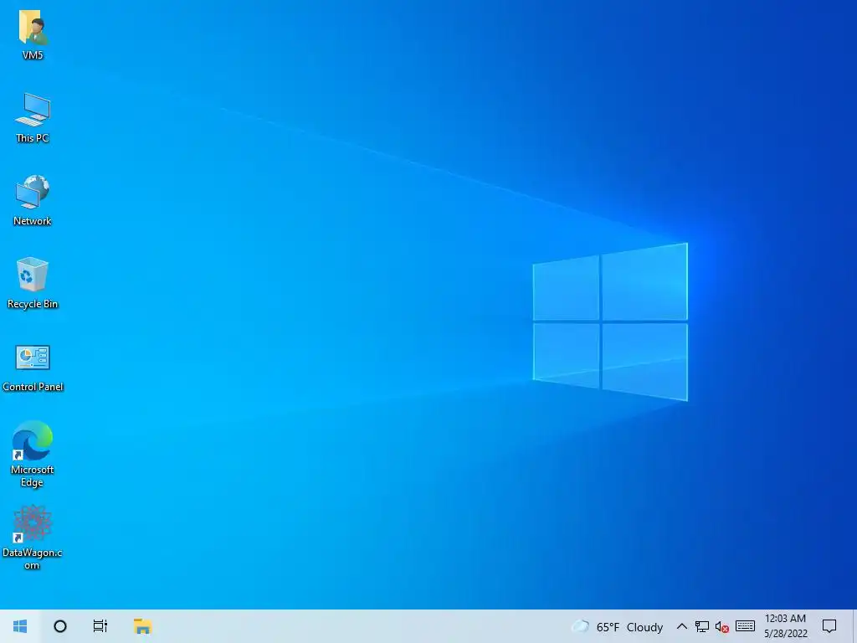Viewport: 857px width, 643px height.
Task: Click the Show desktop sliver
Action: 854,626
